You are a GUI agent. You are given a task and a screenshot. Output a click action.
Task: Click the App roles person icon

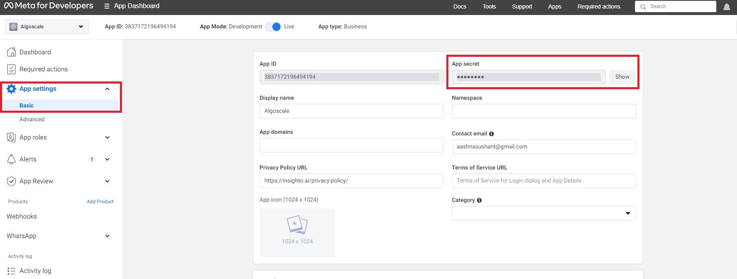(11, 137)
